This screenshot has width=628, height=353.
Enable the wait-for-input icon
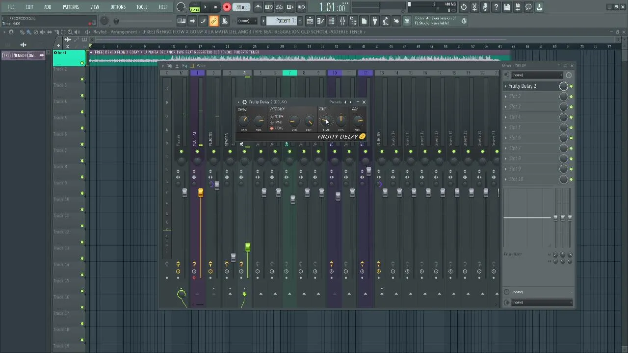269,7
